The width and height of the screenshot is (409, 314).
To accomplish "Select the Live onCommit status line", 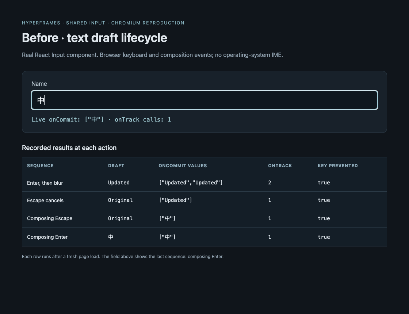I will 101,119.
